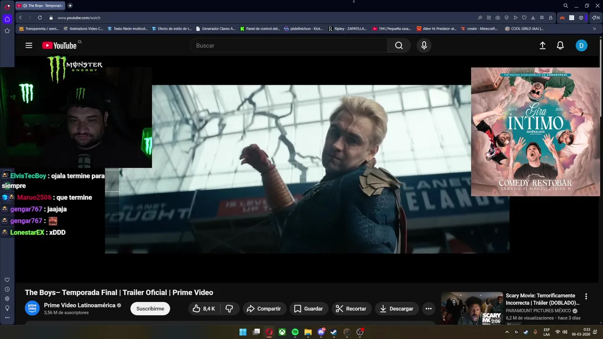This screenshot has height=339, width=603.
Task: Open the YouTube hamburger guide menu
Action: (x=29, y=46)
